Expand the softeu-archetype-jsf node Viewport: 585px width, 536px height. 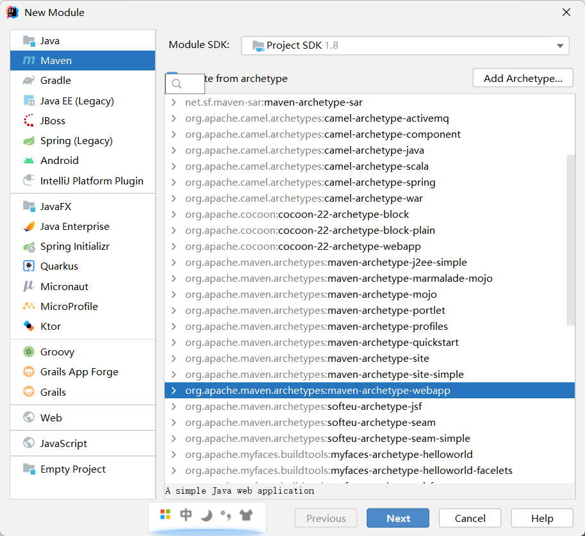pyautogui.click(x=174, y=407)
